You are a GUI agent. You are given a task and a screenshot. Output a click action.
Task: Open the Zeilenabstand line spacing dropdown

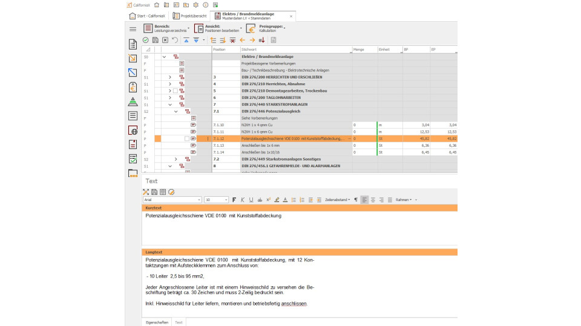[337, 199]
